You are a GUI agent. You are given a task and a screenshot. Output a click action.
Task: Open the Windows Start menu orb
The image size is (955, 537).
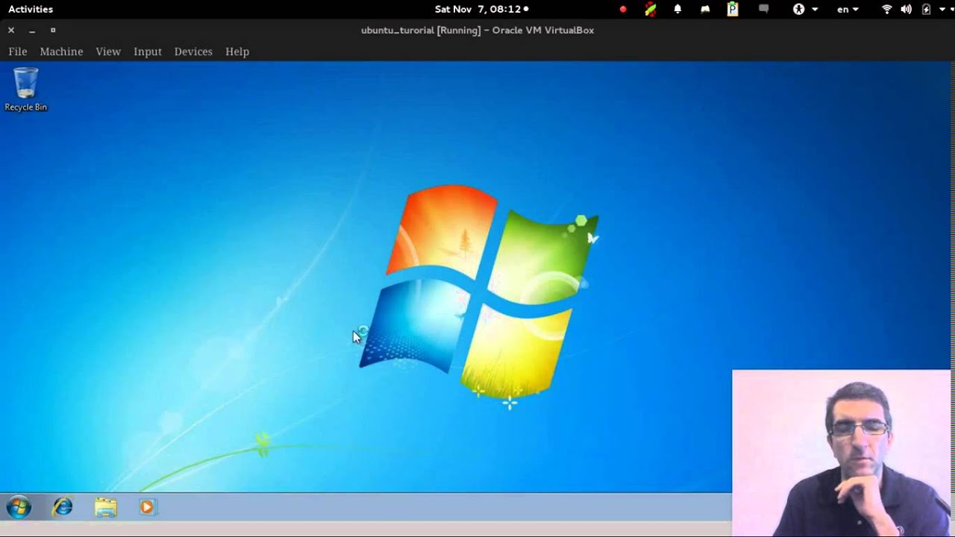(x=19, y=508)
